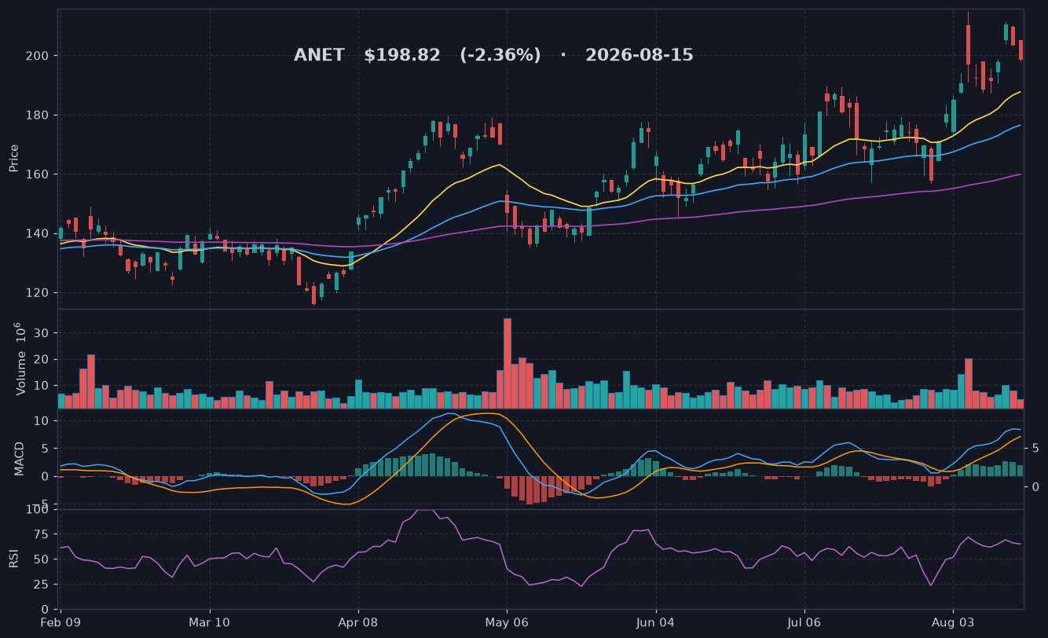Click the Aug 03 date label
This screenshot has width=1048, height=638.
953,623
